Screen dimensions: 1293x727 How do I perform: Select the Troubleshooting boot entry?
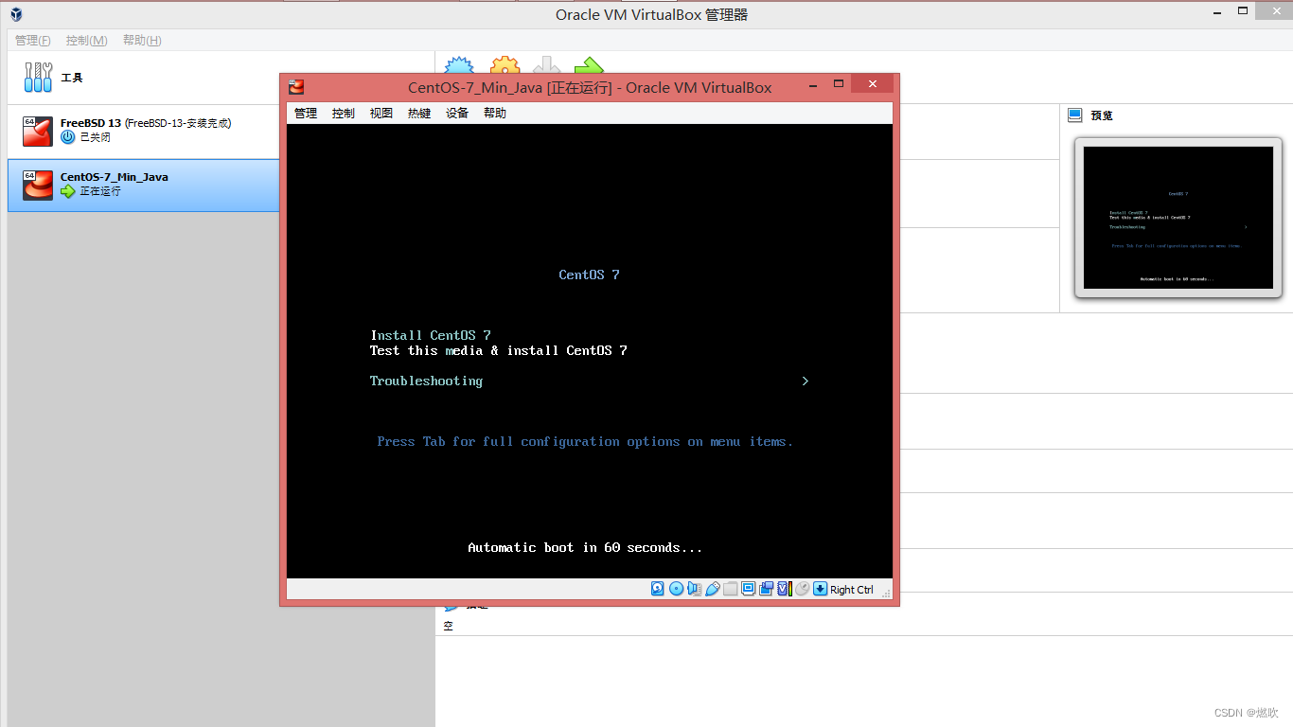tap(427, 381)
